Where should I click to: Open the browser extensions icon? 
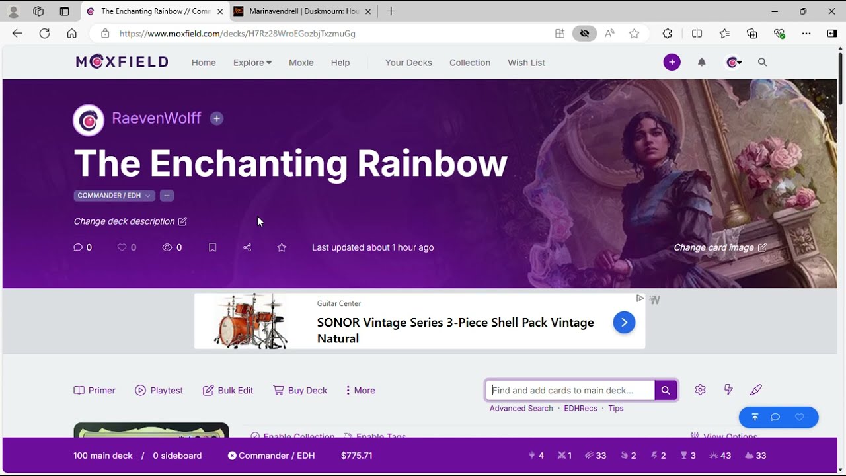667,34
